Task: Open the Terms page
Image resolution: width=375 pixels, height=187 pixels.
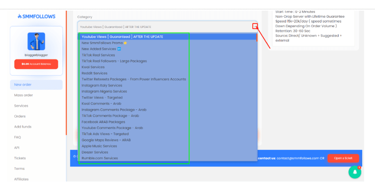Action: point(19,169)
